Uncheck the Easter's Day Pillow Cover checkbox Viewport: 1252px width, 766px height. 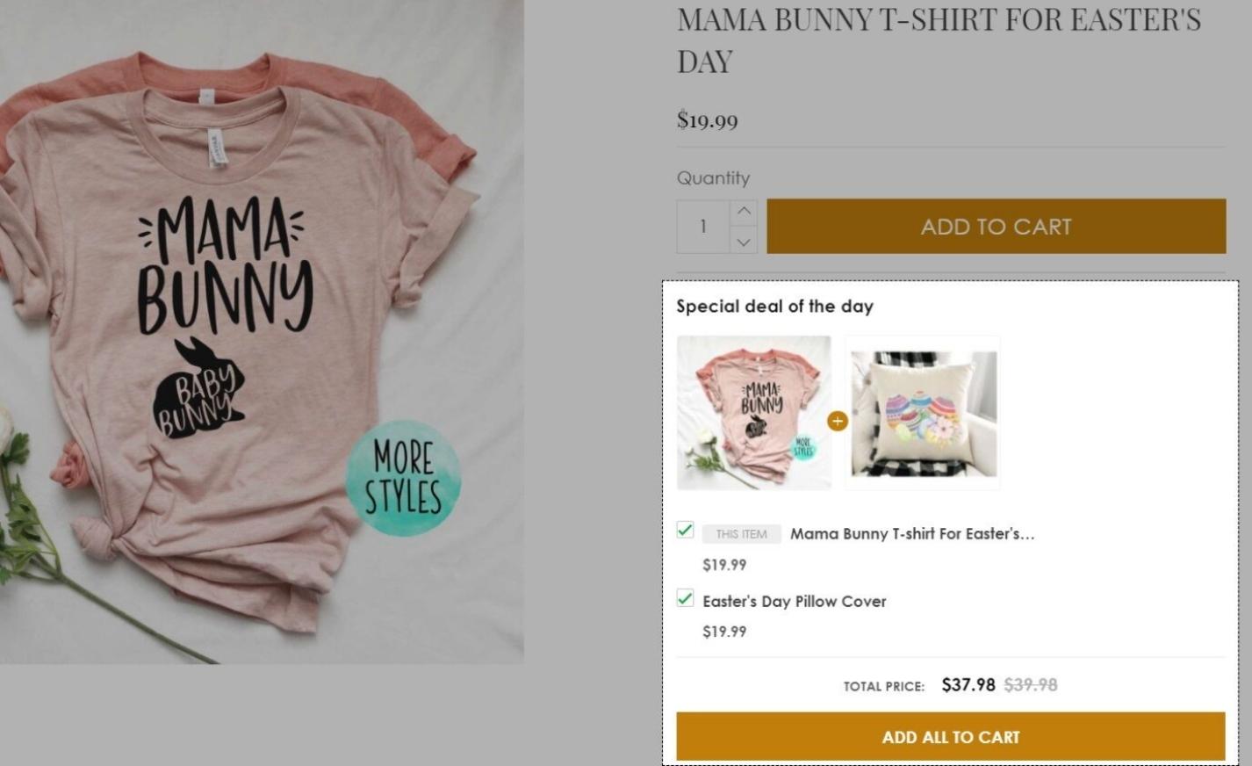coord(686,598)
